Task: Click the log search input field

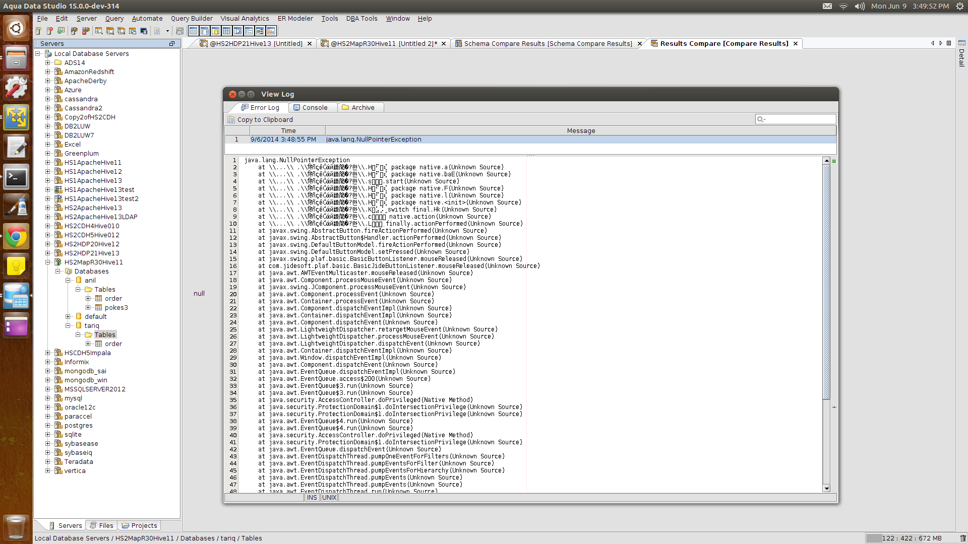Action: click(x=799, y=119)
